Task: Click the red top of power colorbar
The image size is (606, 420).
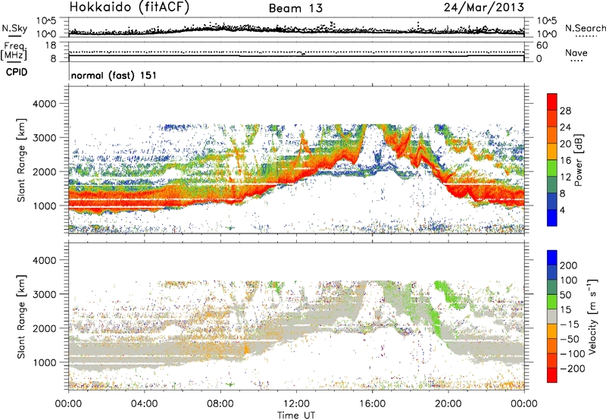Action: [x=552, y=102]
